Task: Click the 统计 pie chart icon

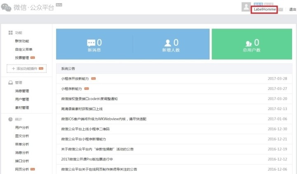Action: (x=10, y=119)
